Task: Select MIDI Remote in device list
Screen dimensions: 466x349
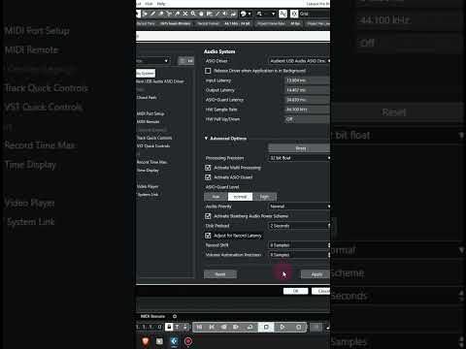Action: [148, 121]
